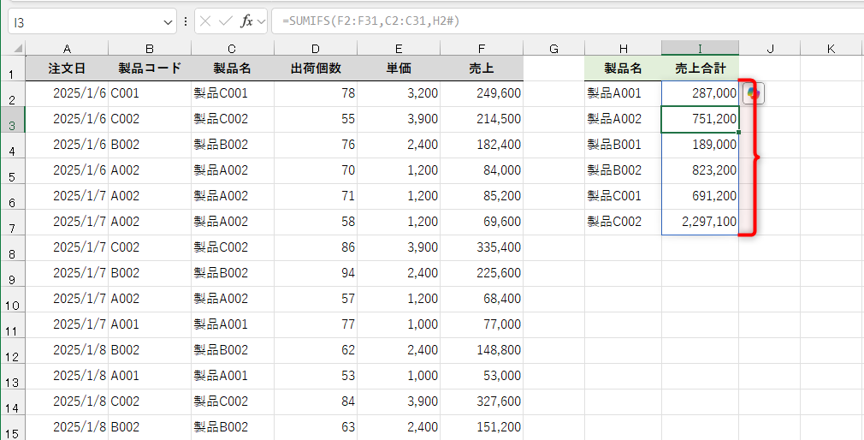Select cell with value 823,200
The height and width of the screenshot is (440, 864).
click(x=701, y=171)
